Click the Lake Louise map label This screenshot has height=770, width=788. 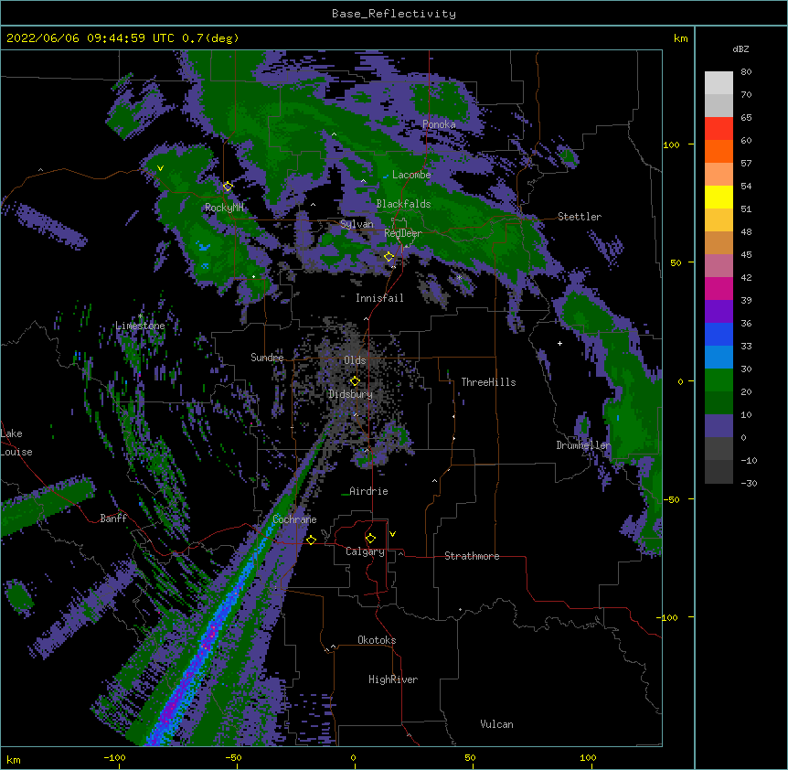pos(16,443)
